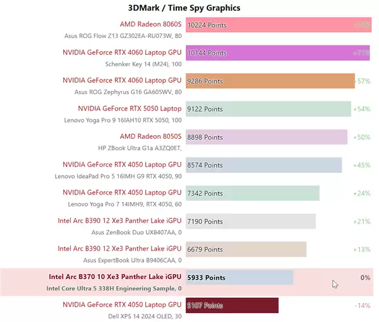Open the Lenovo Yoga Pro 9 16IAH10 entry
Viewport: 379px width, 322px height.
tap(119, 119)
